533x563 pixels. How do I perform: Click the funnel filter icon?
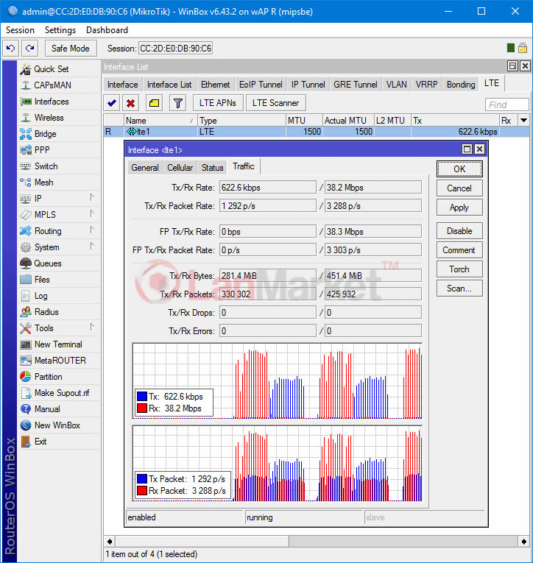[x=177, y=103]
